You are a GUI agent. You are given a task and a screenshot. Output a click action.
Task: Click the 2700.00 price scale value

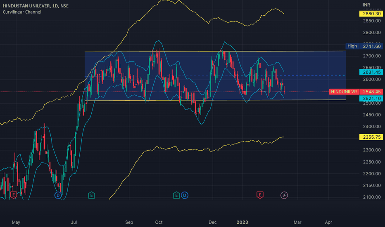click(x=372, y=56)
